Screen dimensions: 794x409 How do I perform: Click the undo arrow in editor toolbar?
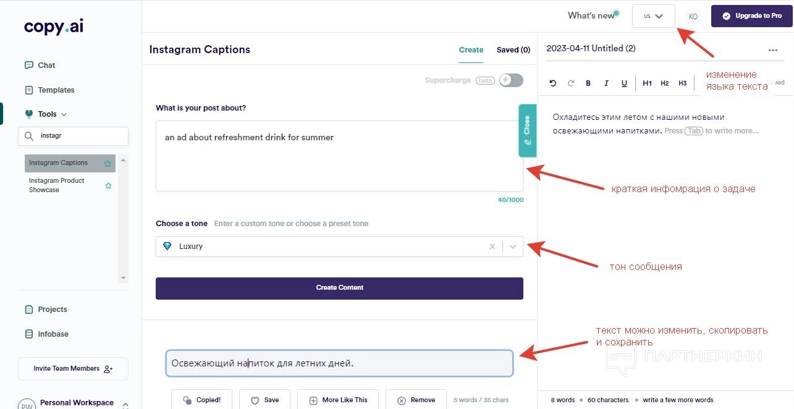coord(552,83)
